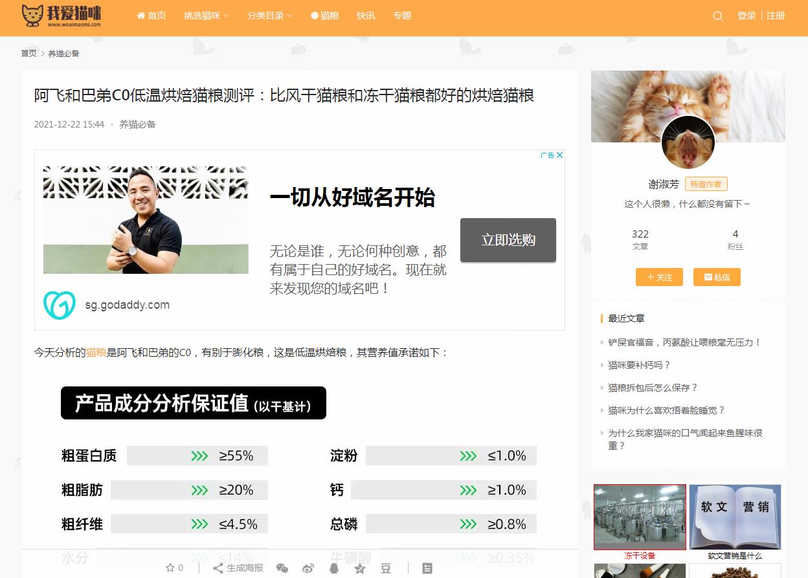Viewport: 808px width, 578px height.
Task: Click the 产品成分分析保证值 image heading
Action: point(194,403)
